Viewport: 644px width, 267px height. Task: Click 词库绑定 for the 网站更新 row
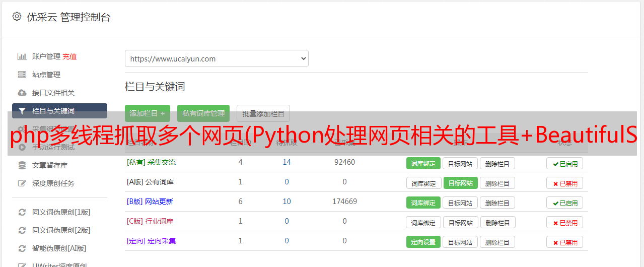point(423,203)
